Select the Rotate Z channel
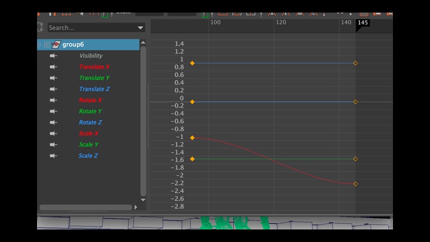The image size is (430, 242). point(90,122)
